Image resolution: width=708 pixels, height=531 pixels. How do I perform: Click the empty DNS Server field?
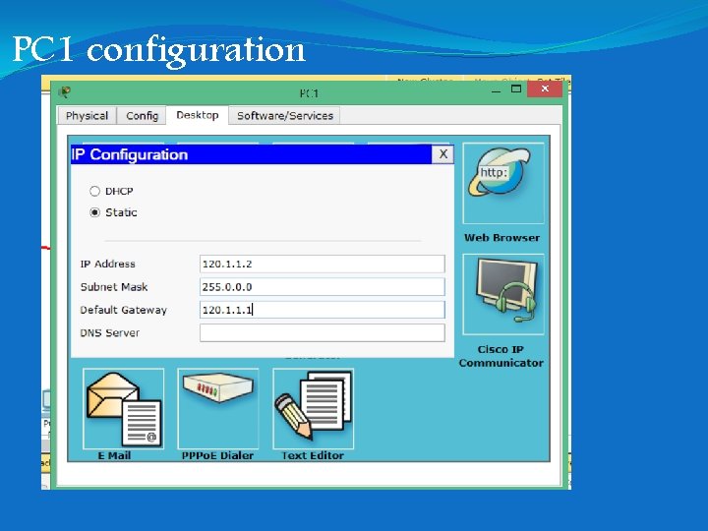point(322,332)
